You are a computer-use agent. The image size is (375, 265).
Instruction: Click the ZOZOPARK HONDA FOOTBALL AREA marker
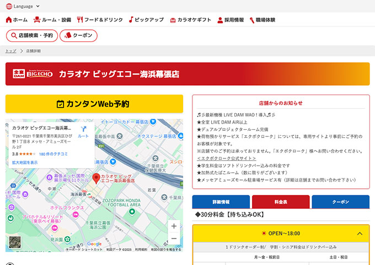tap(132, 211)
